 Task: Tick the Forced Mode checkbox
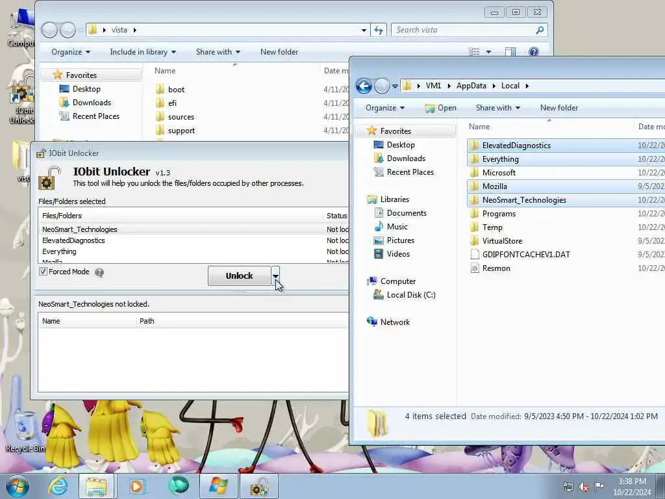(43, 272)
